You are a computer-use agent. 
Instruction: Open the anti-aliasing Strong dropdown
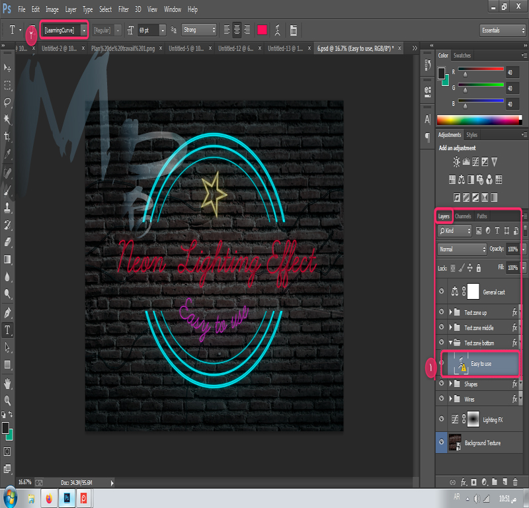click(199, 30)
